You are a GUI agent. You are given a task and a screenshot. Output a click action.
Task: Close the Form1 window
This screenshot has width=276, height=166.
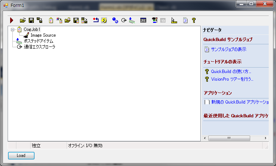265,4
